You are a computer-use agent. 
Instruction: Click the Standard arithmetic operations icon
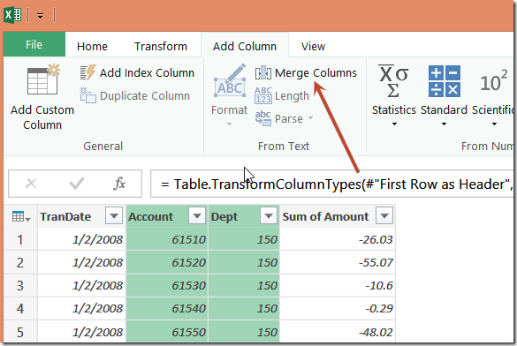click(445, 81)
